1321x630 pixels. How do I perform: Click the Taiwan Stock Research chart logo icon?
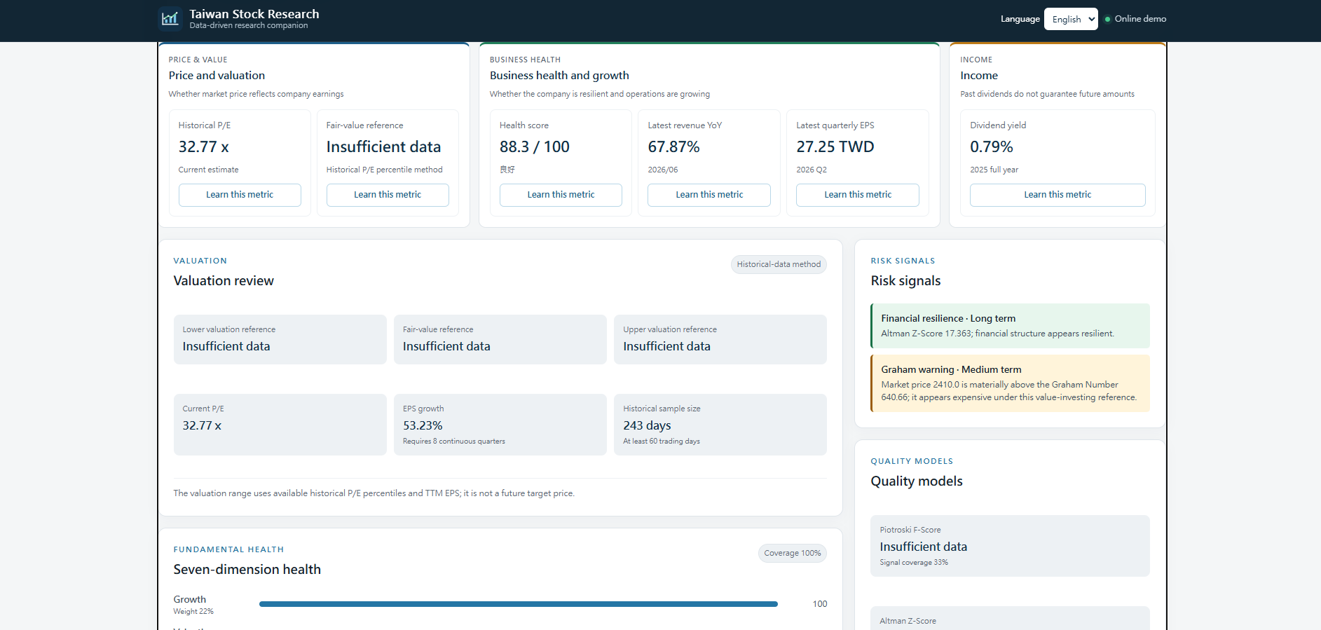click(170, 19)
